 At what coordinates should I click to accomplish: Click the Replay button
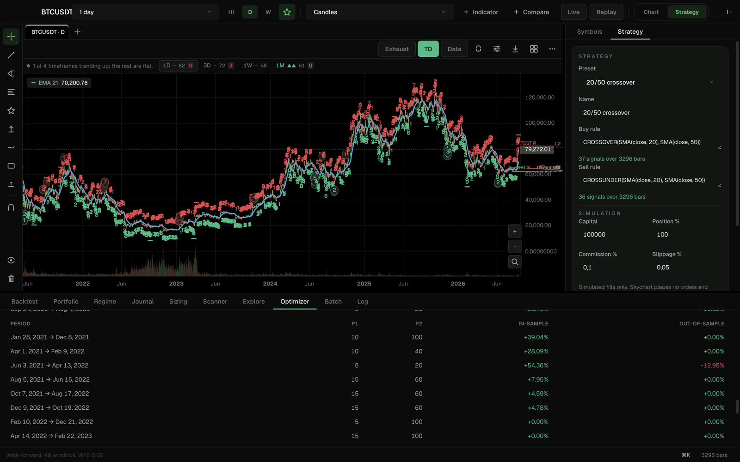pyautogui.click(x=606, y=12)
